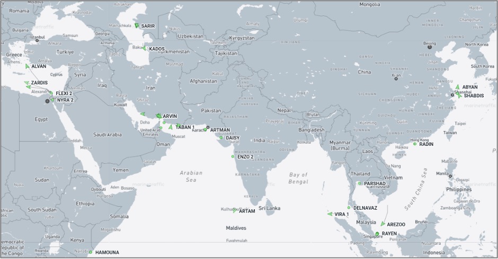The height and width of the screenshot is (259, 498).
Task: Click the AREZOO vessel name label
Action: pos(396,225)
